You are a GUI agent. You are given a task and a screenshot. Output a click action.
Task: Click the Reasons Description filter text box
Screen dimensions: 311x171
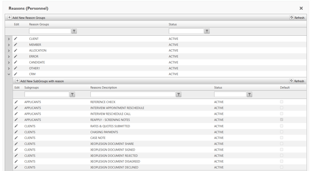click(133, 94)
